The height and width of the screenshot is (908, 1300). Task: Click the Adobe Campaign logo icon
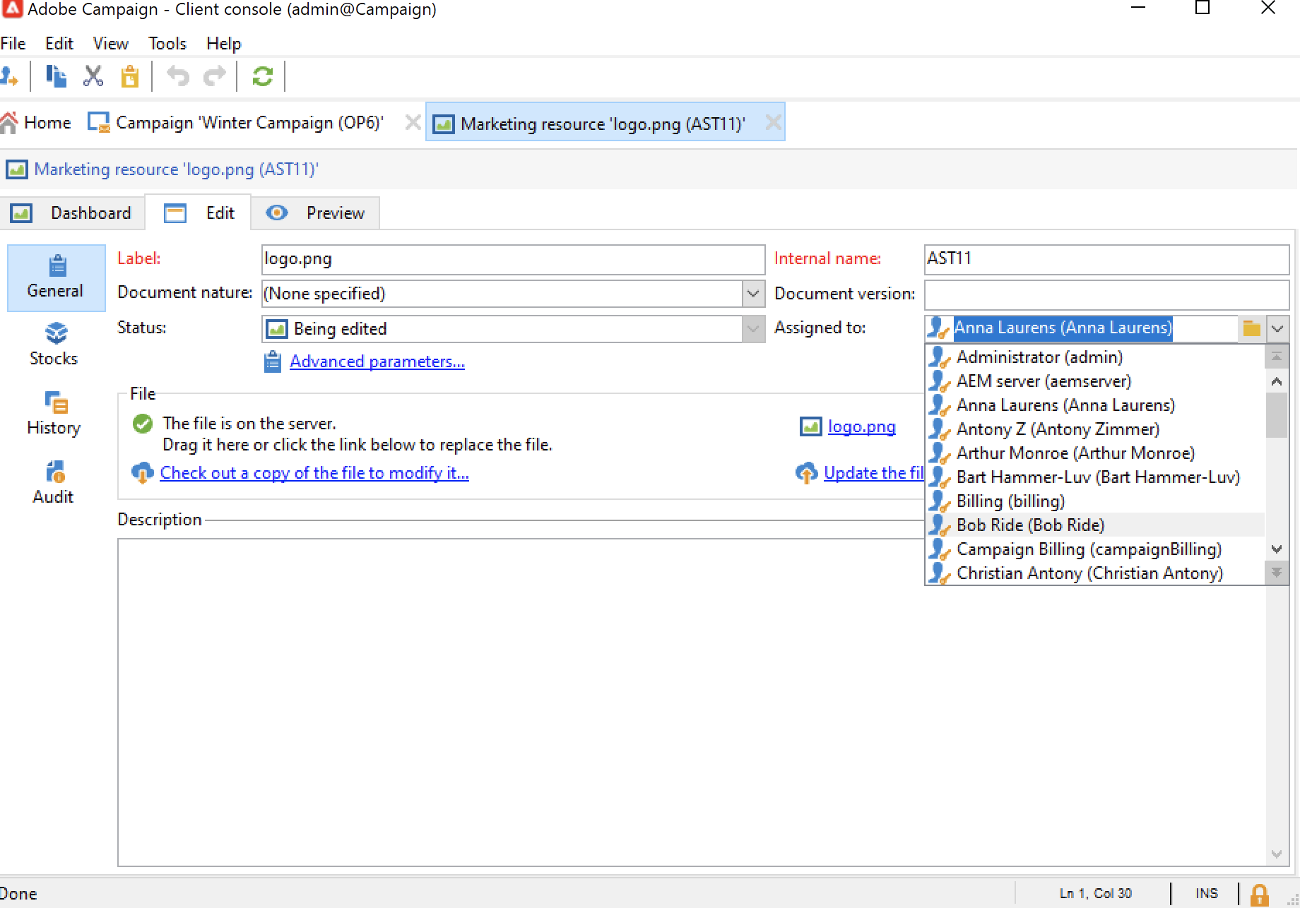click(12, 9)
